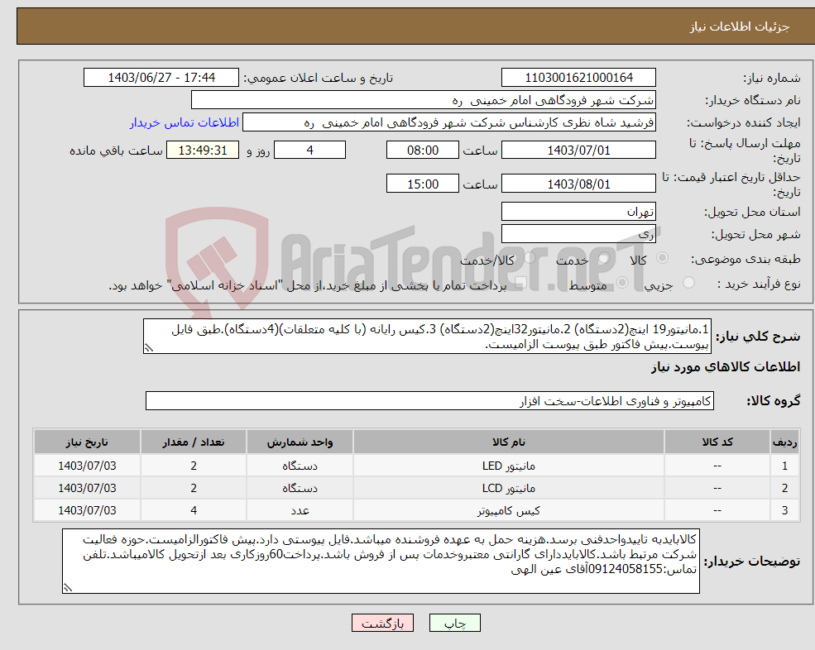This screenshot has width=815, height=650.
Task: Click the نام کالا column header
Action: click(x=509, y=442)
